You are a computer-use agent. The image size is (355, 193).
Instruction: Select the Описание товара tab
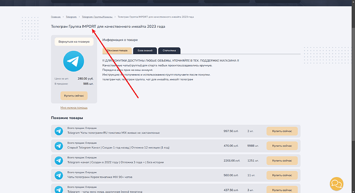117,51
